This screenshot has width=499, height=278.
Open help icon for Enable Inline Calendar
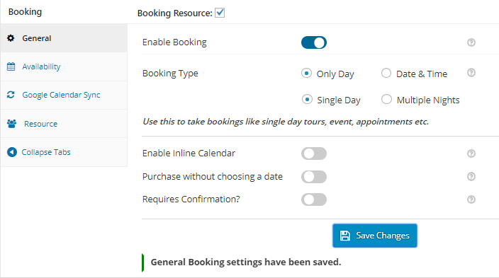[x=471, y=154]
